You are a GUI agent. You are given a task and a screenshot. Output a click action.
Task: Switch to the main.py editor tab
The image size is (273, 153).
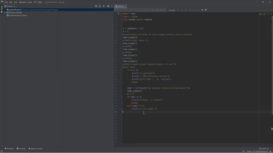[x=120, y=6]
